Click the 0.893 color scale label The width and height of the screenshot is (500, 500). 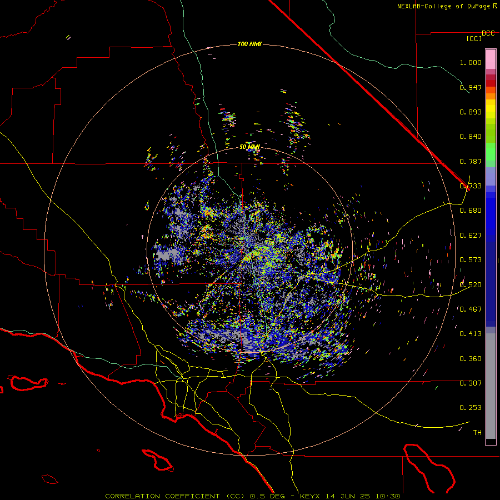[x=471, y=112]
